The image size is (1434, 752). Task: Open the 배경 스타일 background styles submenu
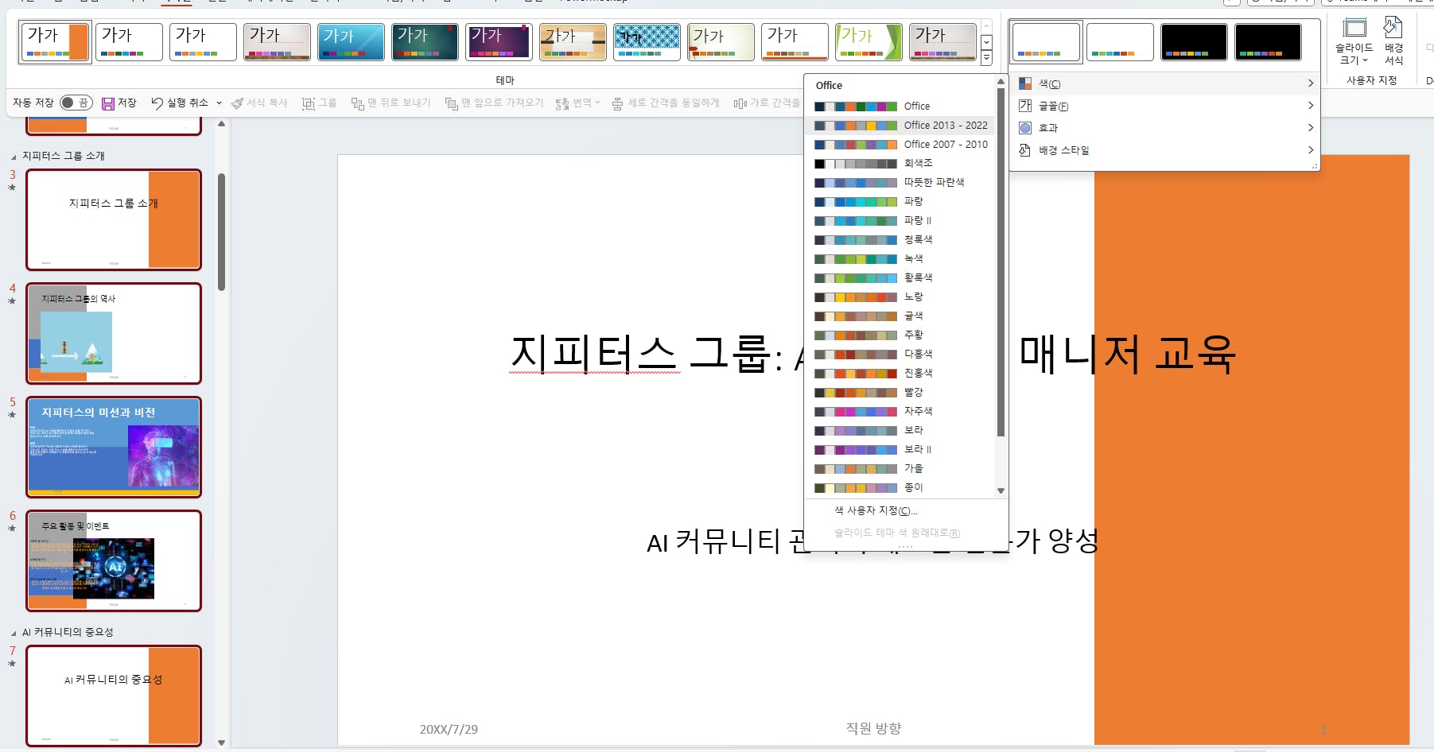[1063, 150]
